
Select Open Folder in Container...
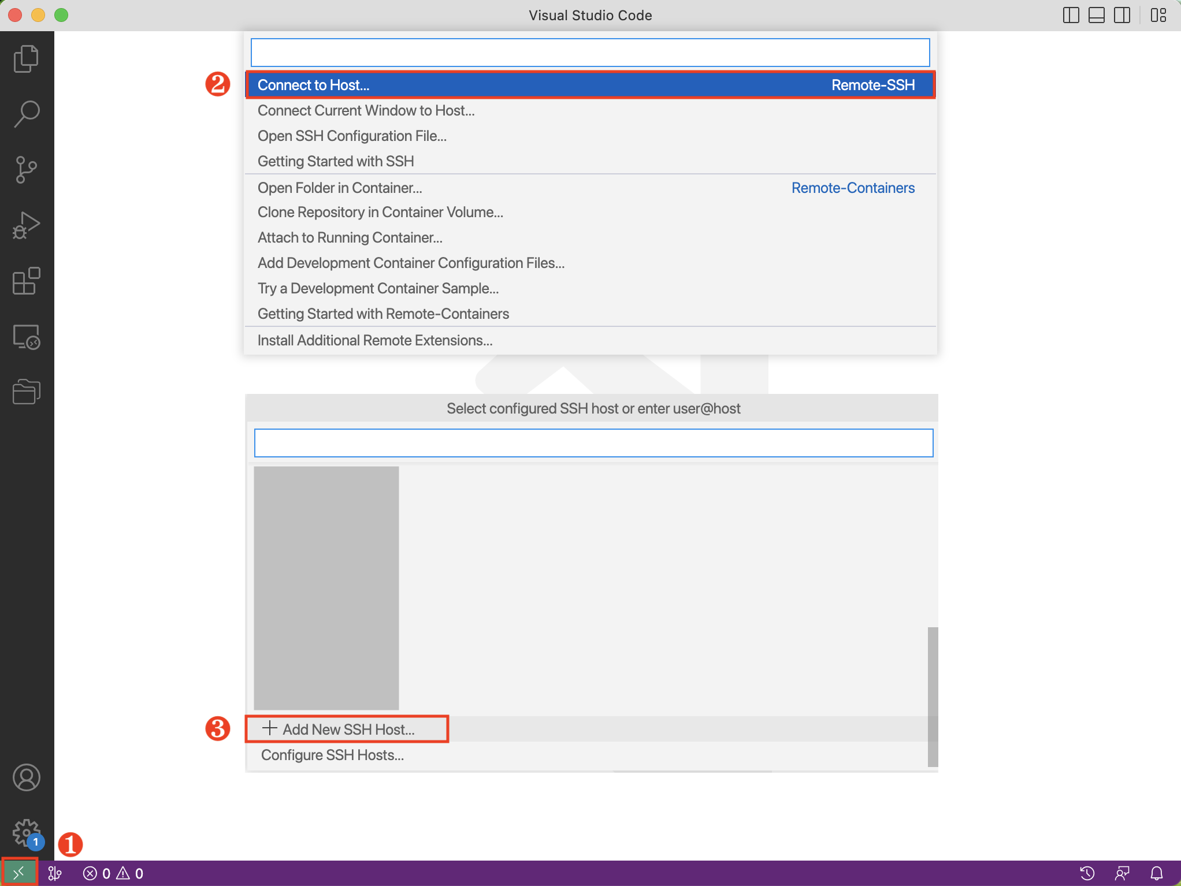click(590, 188)
